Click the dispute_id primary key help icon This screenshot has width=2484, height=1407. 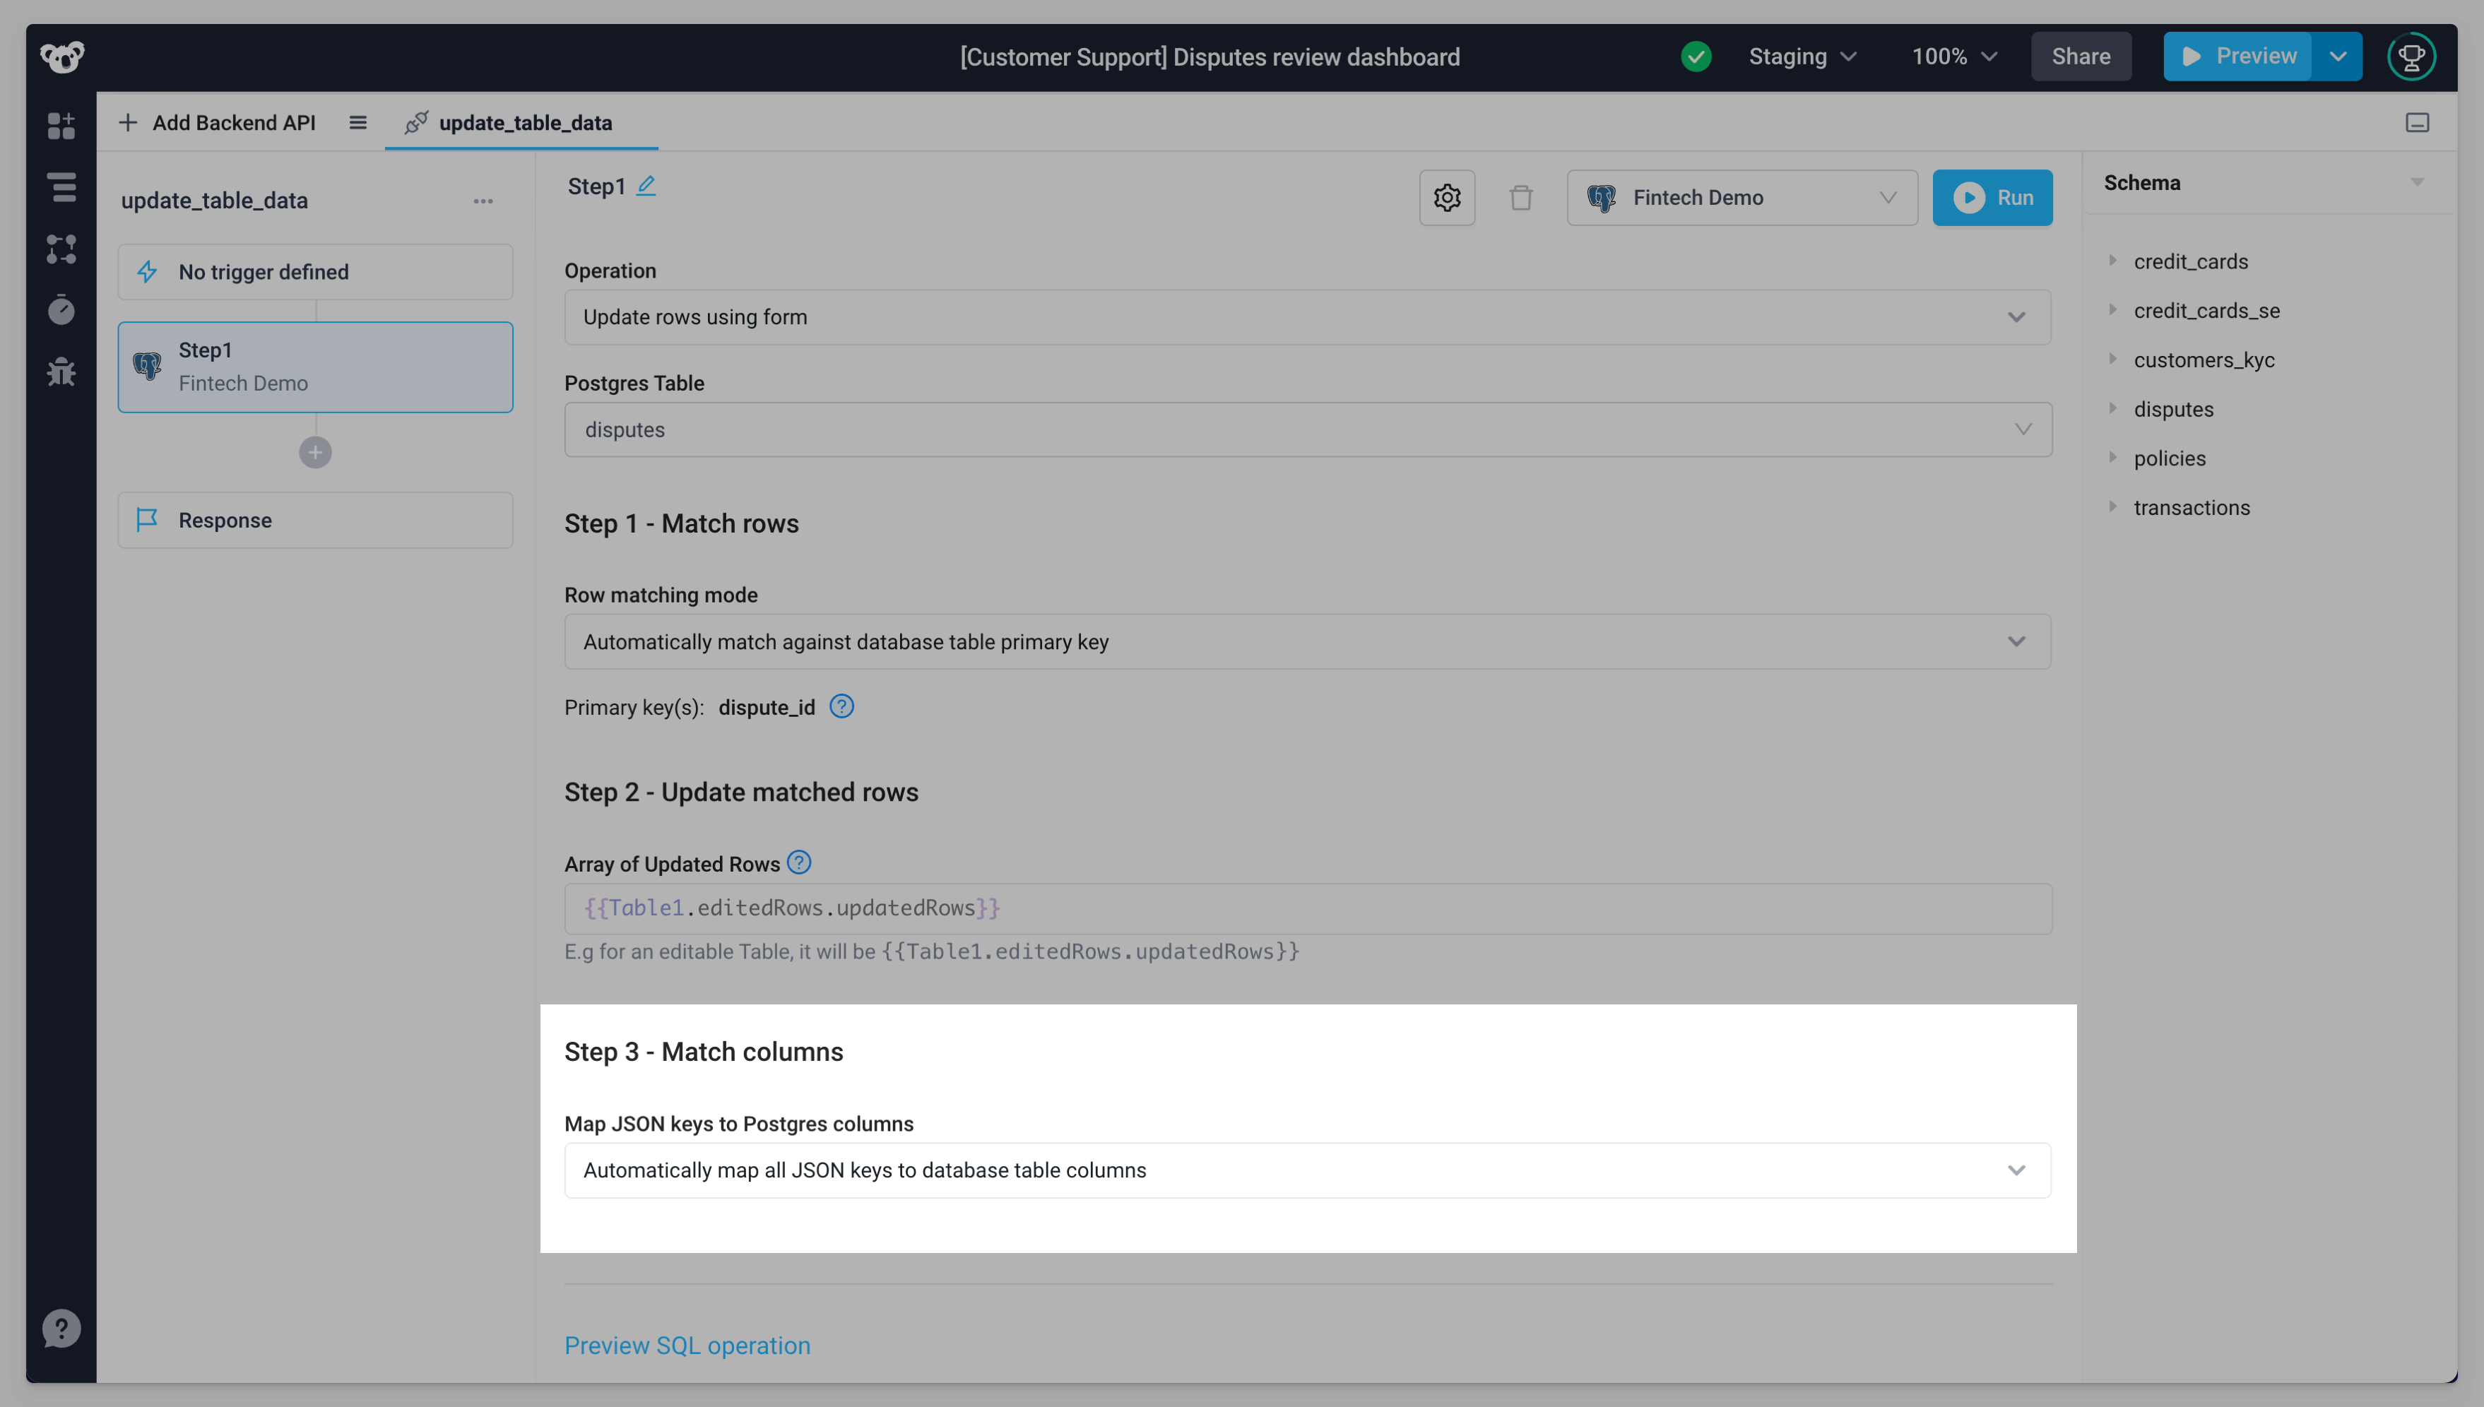tap(842, 706)
